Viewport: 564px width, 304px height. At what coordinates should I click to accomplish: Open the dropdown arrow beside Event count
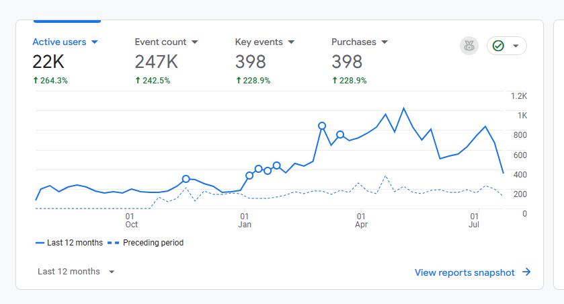[195, 42]
